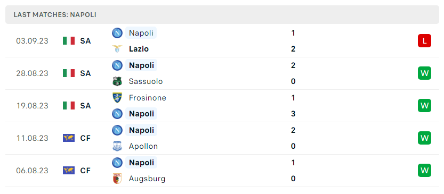Select the Last Matches: Napoli header
Viewport: 444px width, 194px height.
click(55, 15)
